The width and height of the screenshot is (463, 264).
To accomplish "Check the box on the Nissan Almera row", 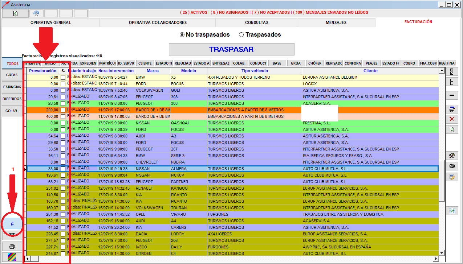I will (63, 169).
